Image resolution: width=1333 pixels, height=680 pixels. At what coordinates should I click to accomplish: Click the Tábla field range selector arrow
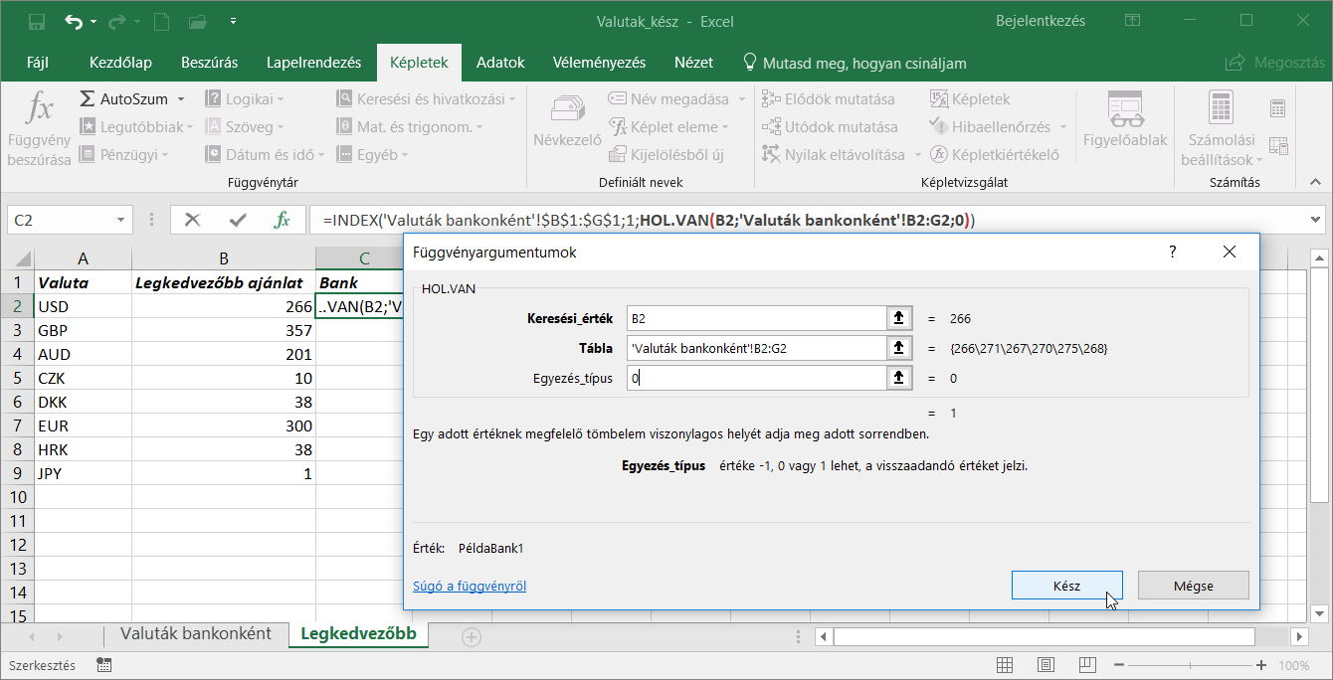[898, 348]
